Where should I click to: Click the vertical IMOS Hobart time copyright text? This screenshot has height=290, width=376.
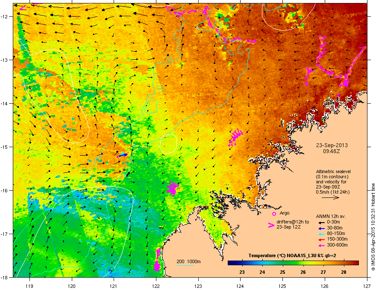pos(373,227)
